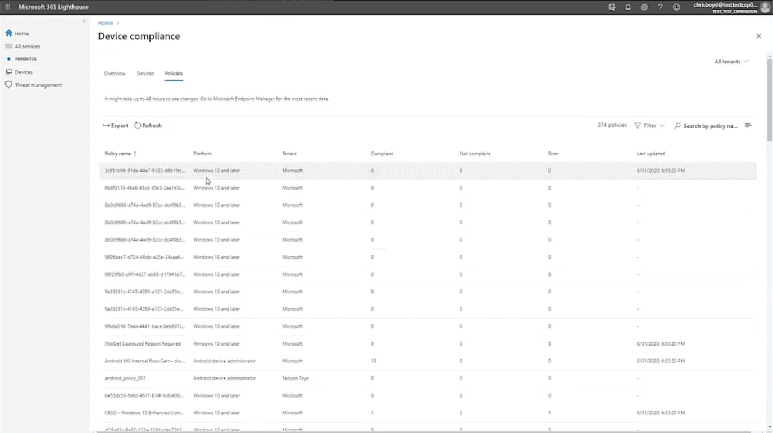This screenshot has width=773, height=433.
Task: Click Platform cell in the android_policy_001 row
Action: pos(225,379)
